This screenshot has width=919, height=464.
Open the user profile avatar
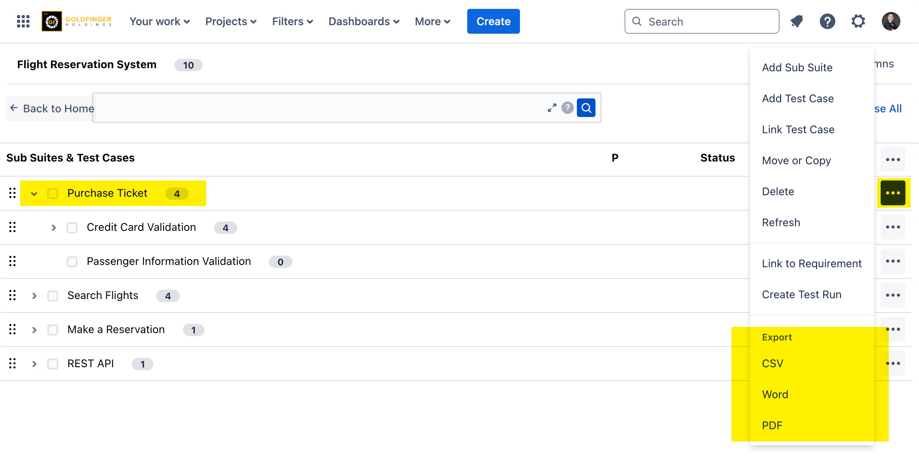891,21
